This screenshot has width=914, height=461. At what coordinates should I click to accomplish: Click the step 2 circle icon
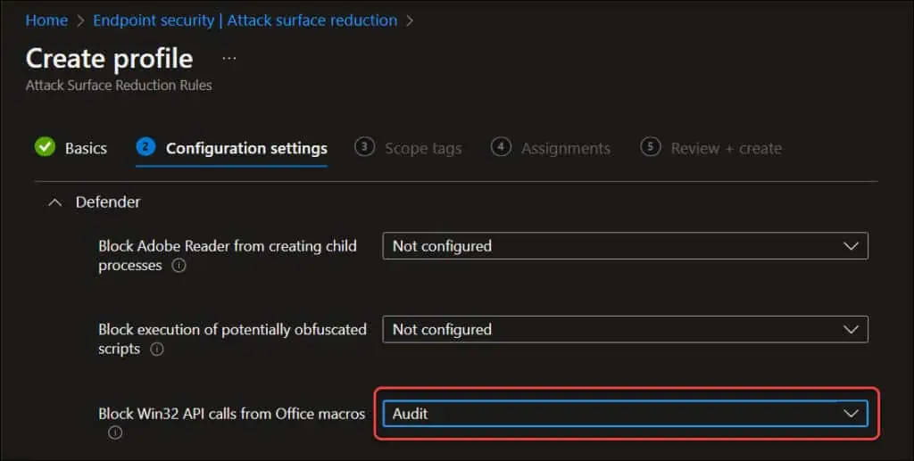pos(145,146)
